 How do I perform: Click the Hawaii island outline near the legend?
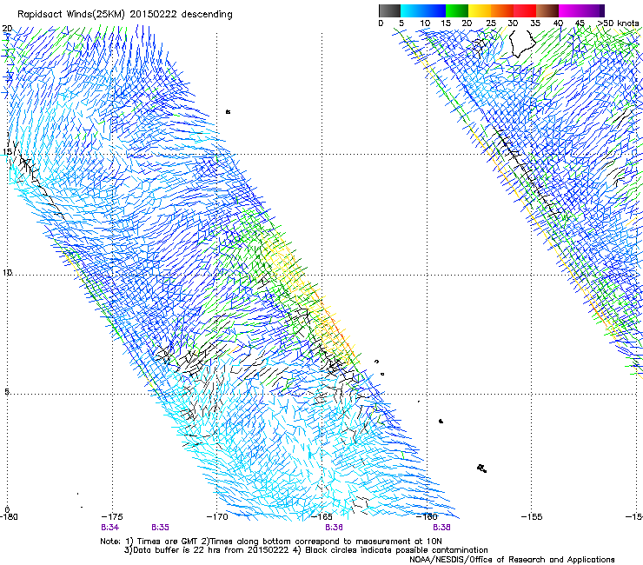tap(522, 43)
